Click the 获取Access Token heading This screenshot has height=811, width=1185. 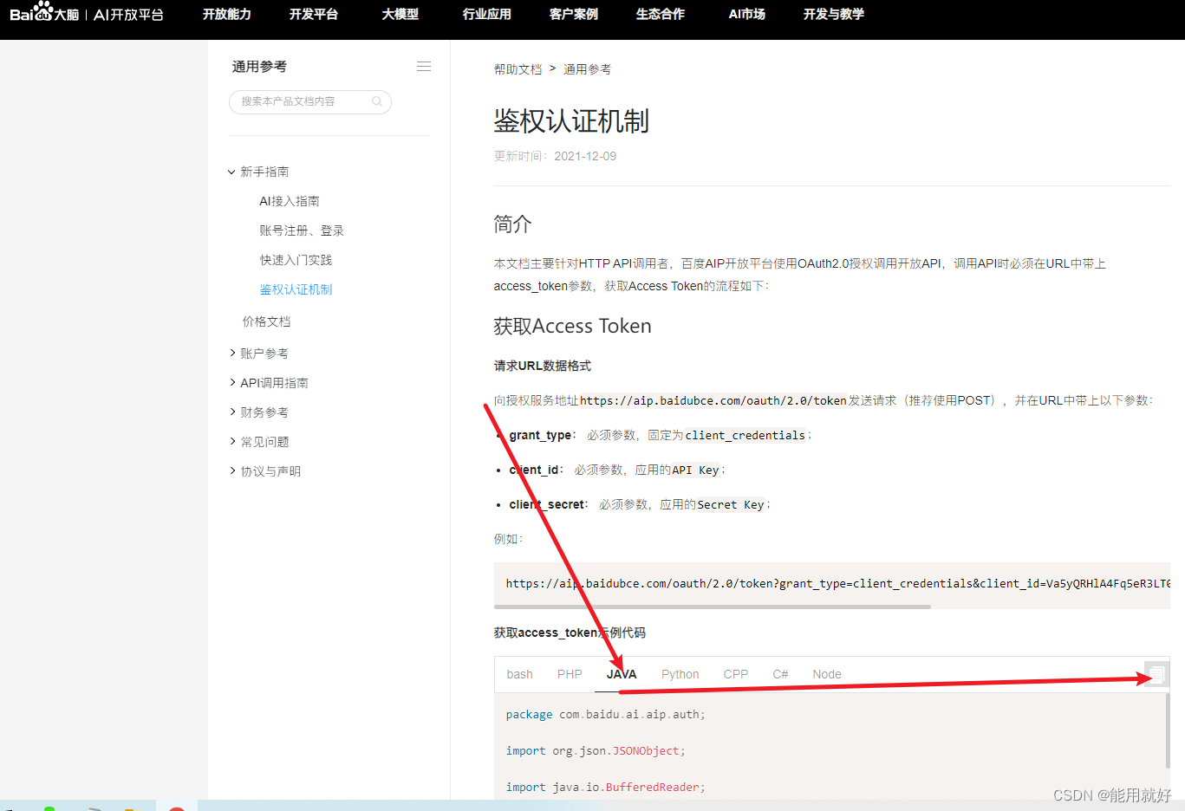(572, 326)
